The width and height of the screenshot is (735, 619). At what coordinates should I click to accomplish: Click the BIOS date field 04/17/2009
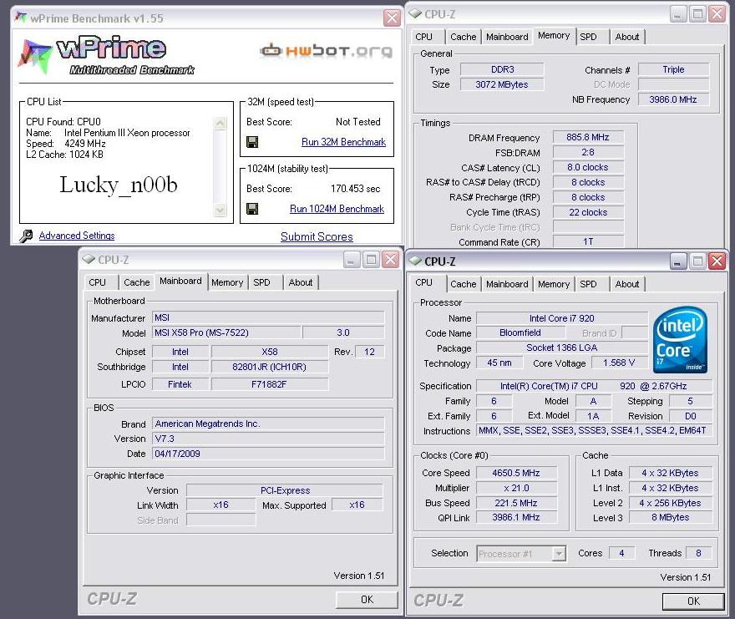coord(268,454)
